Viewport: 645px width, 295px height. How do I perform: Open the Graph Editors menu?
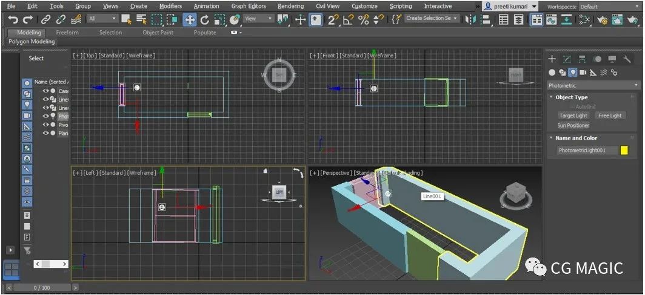[249, 6]
